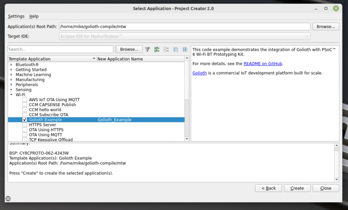
Task: Click the unselect all applications icon
Action: [x=166, y=49]
